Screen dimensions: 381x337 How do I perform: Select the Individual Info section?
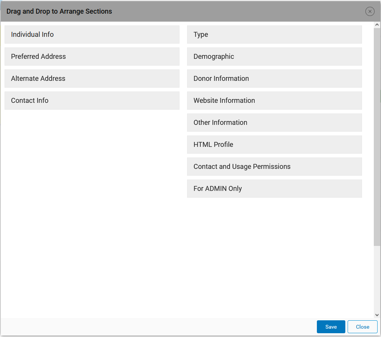[92, 35]
